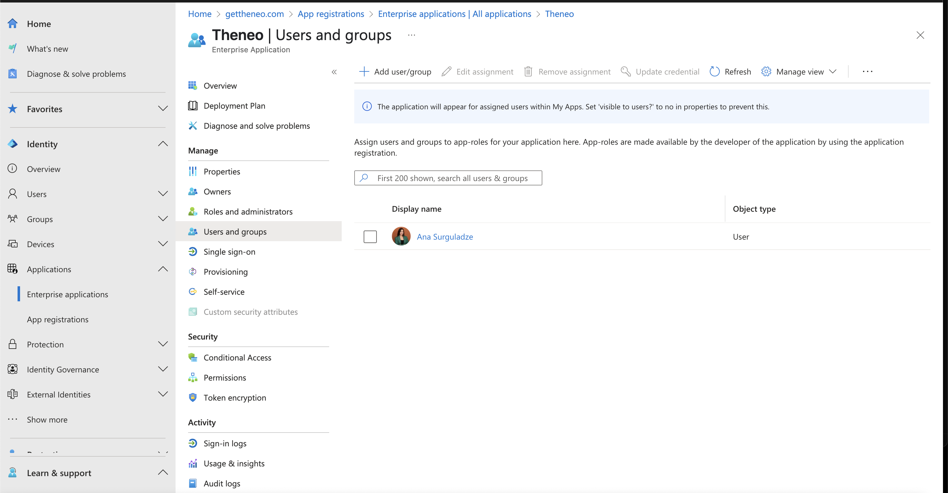Open Properties in the Manage menu
This screenshot has height=493, width=948.
click(222, 172)
